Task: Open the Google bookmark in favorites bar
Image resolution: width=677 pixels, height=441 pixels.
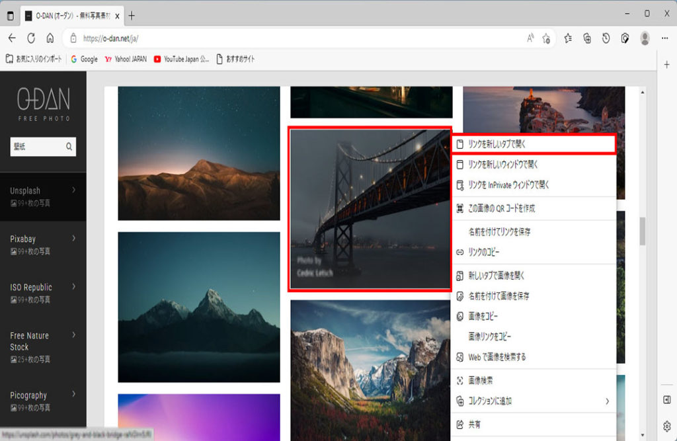Action: point(84,60)
